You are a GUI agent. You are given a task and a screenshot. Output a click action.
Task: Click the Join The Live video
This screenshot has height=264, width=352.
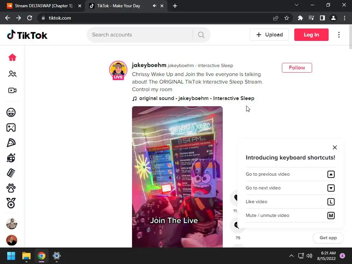(177, 177)
